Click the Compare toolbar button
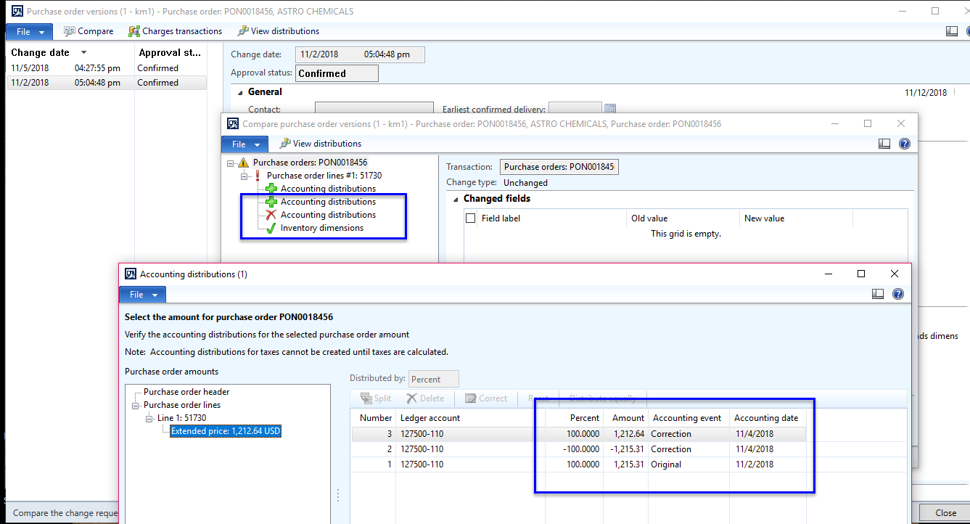The height and width of the screenshot is (524, 970). click(89, 31)
